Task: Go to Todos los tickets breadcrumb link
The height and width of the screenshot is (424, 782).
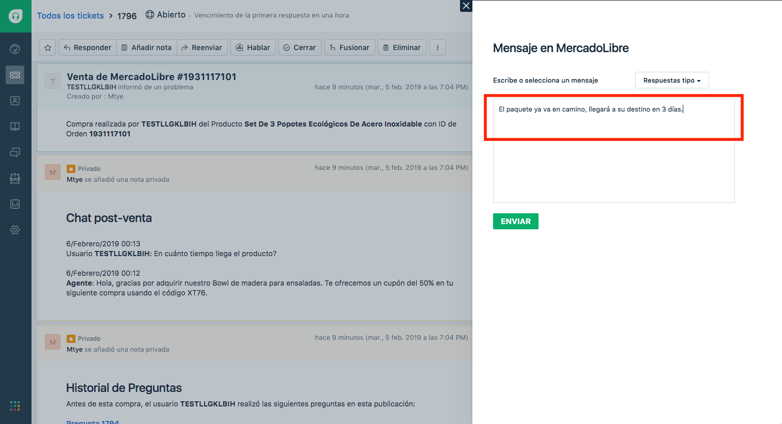Action: [70, 15]
